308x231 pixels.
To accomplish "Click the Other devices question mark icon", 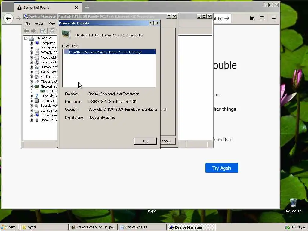I will coord(37,96).
